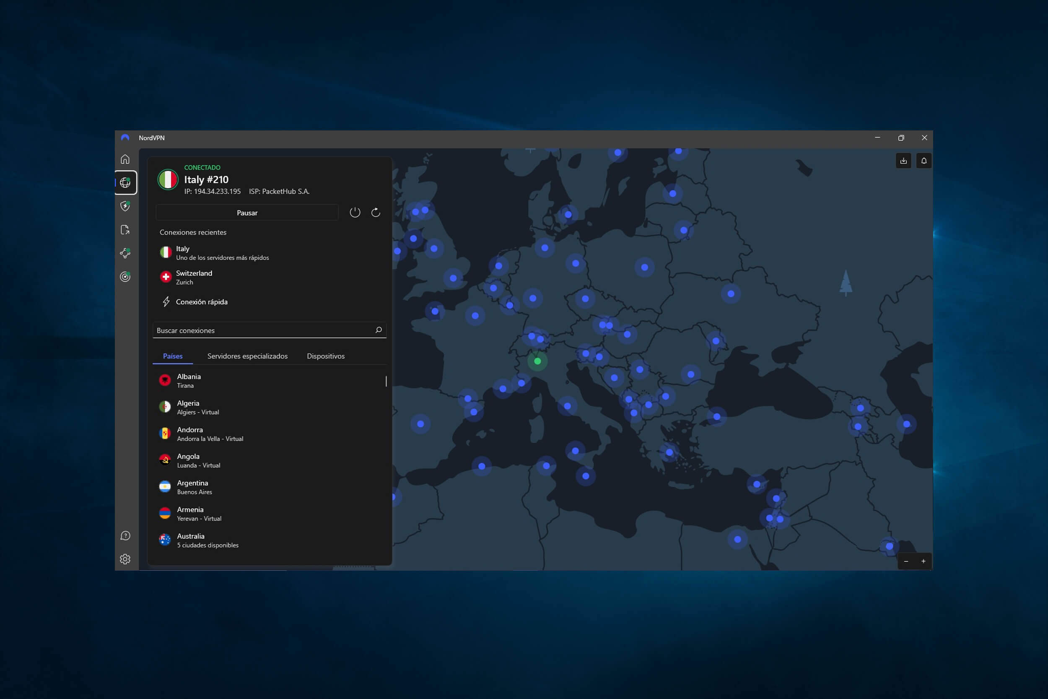Open the notifications bell icon

click(x=923, y=161)
